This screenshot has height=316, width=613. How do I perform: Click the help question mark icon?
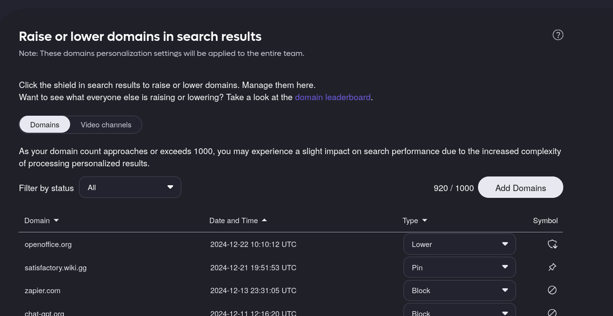558,35
